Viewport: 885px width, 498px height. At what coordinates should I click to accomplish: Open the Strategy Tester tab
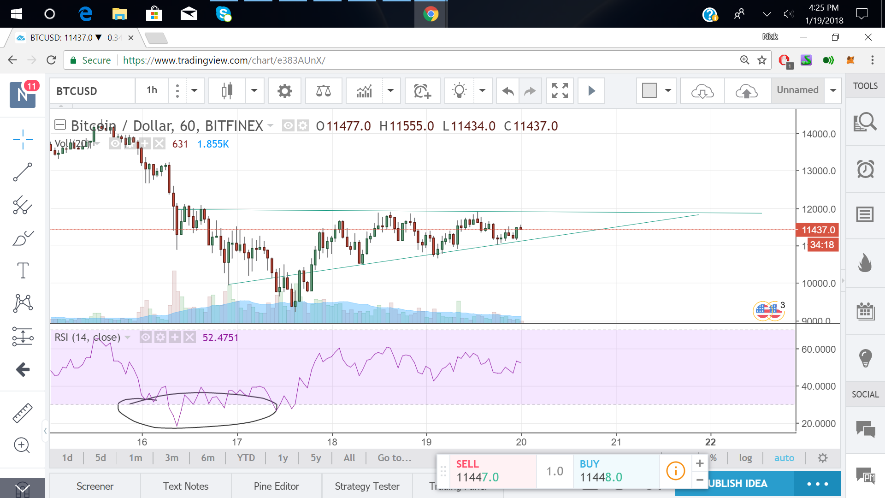point(367,486)
